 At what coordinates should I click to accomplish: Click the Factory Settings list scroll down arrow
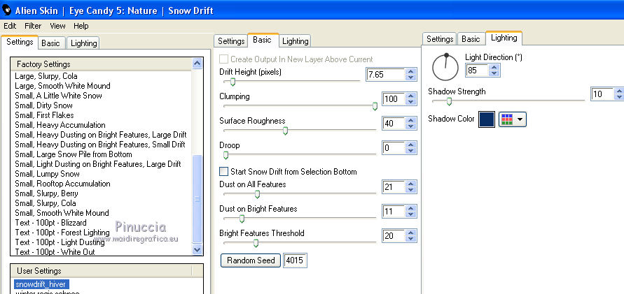coord(197,249)
